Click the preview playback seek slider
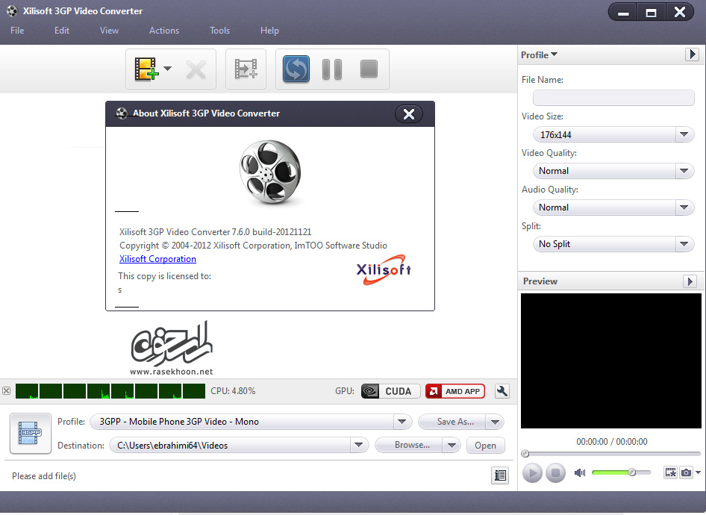The width and height of the screenshot is (706, 515). pyautogui.click(x=613, y=453)
